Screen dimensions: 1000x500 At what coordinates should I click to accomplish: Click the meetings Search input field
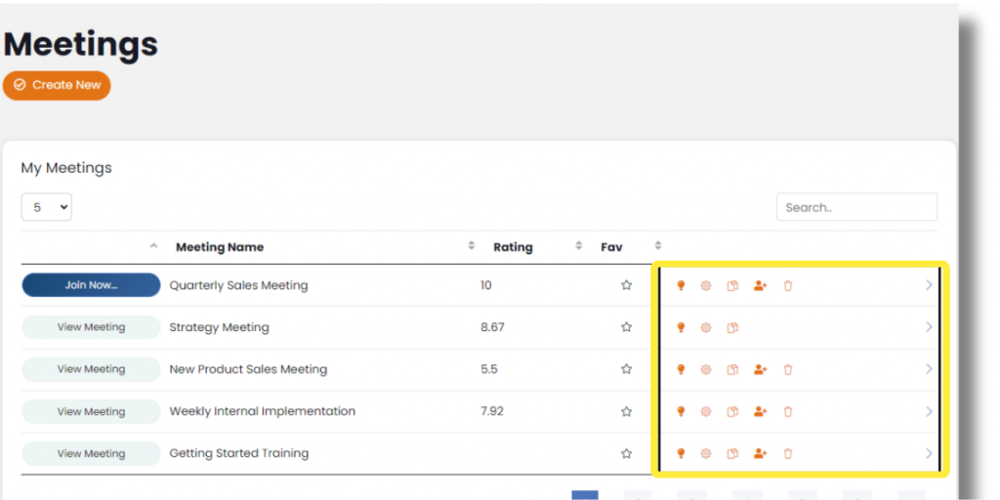856,207
